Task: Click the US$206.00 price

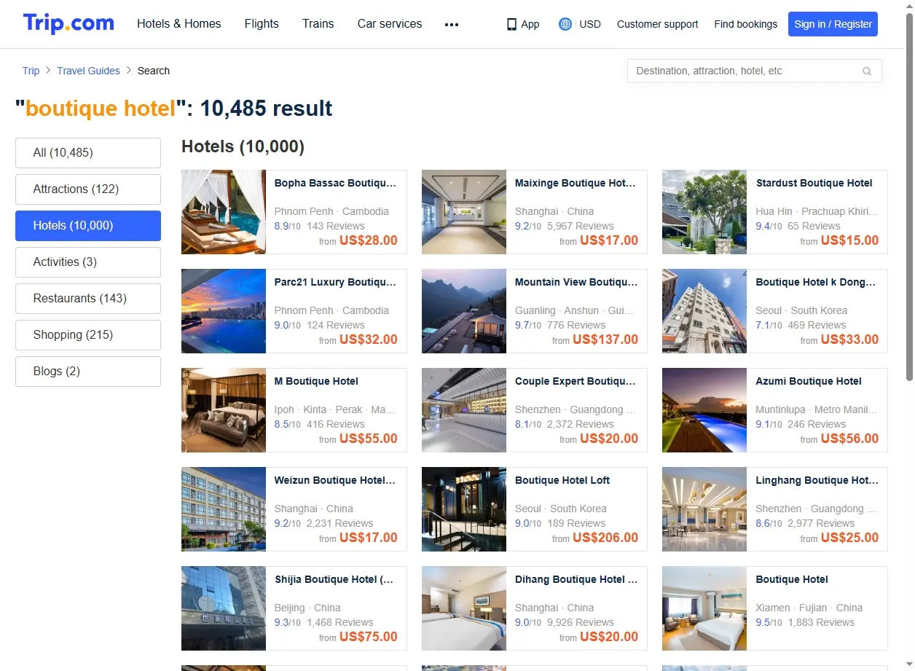Action: tap(605, 538)
